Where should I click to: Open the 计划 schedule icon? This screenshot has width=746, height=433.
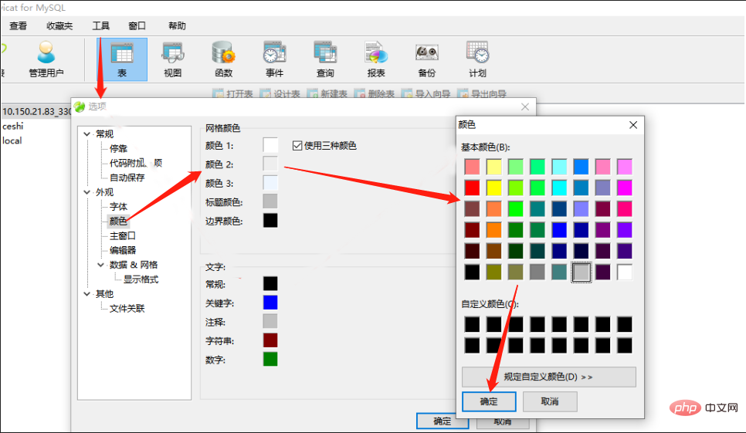(x=478, y=59)
